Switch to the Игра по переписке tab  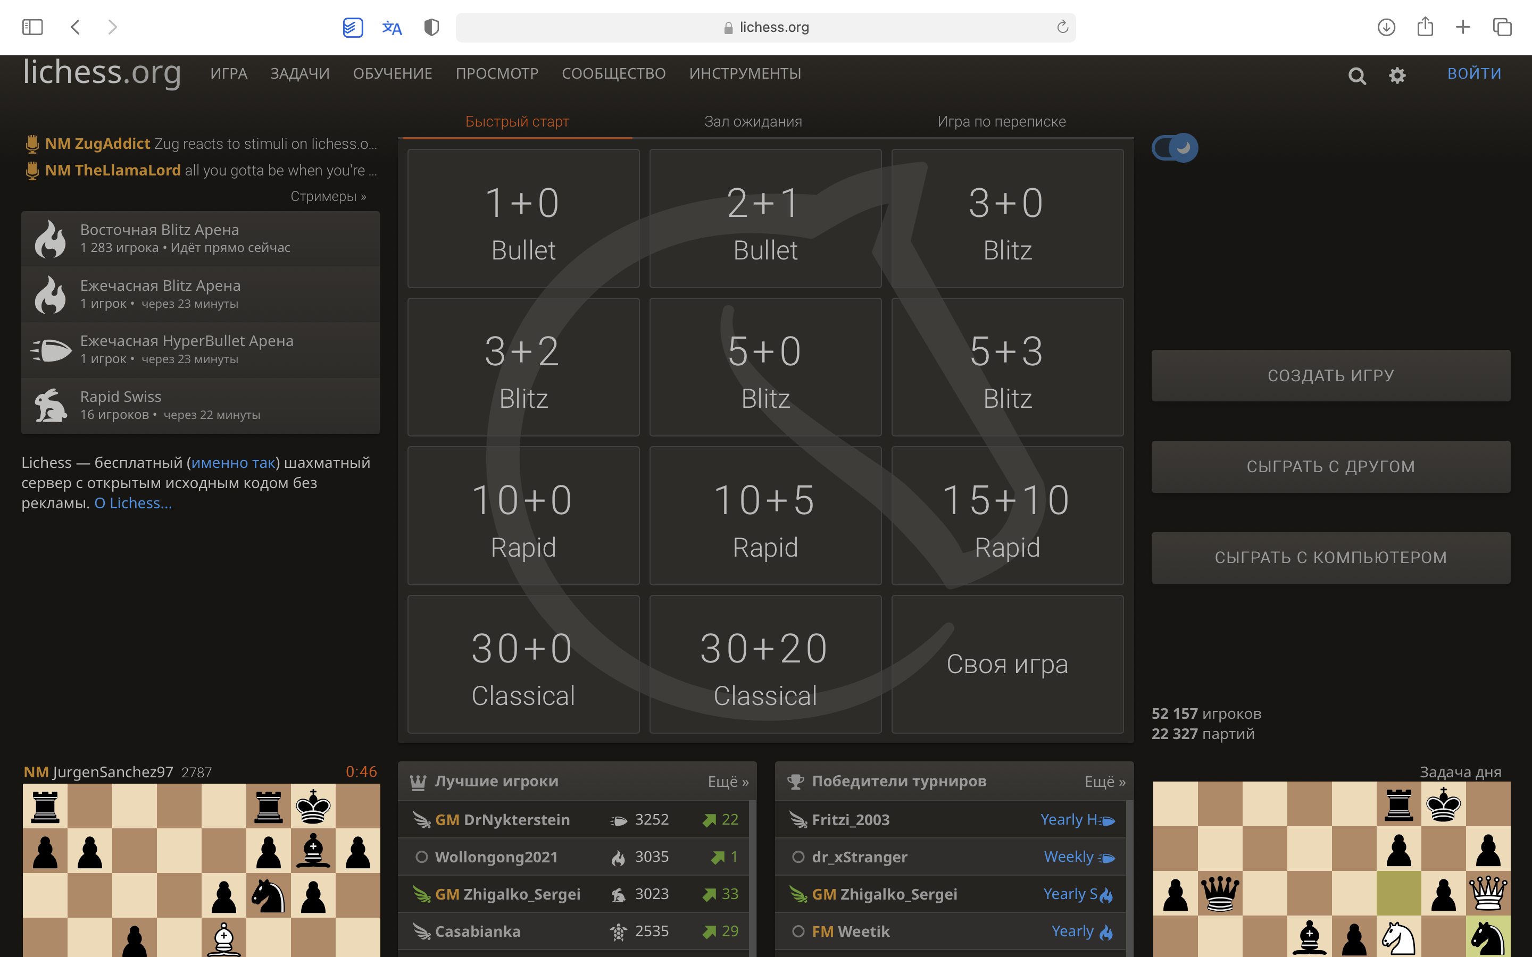click(x=1002, y=122)
